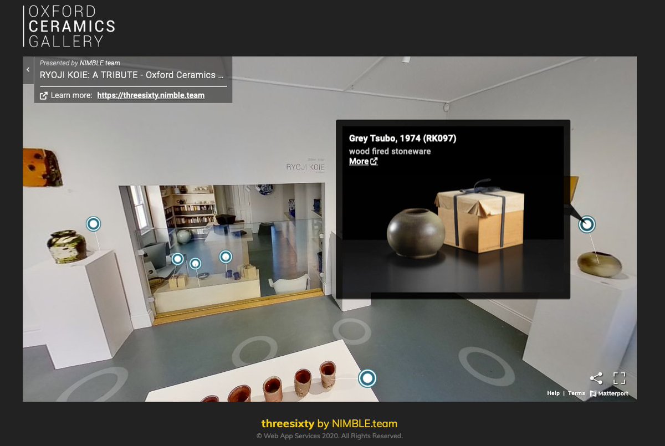Open the Terms link
Viewport: 665px width, 446px height.
pos(576,393)
